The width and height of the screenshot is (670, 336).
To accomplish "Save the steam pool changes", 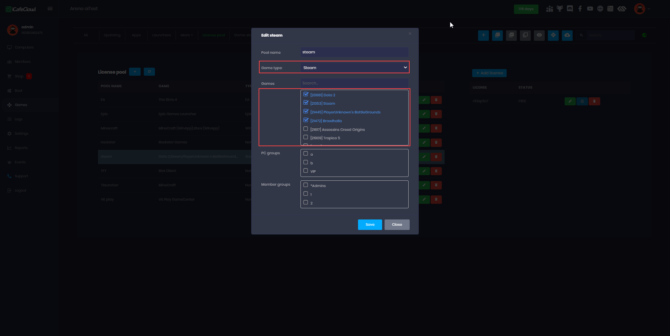I will tap(370, 225).
